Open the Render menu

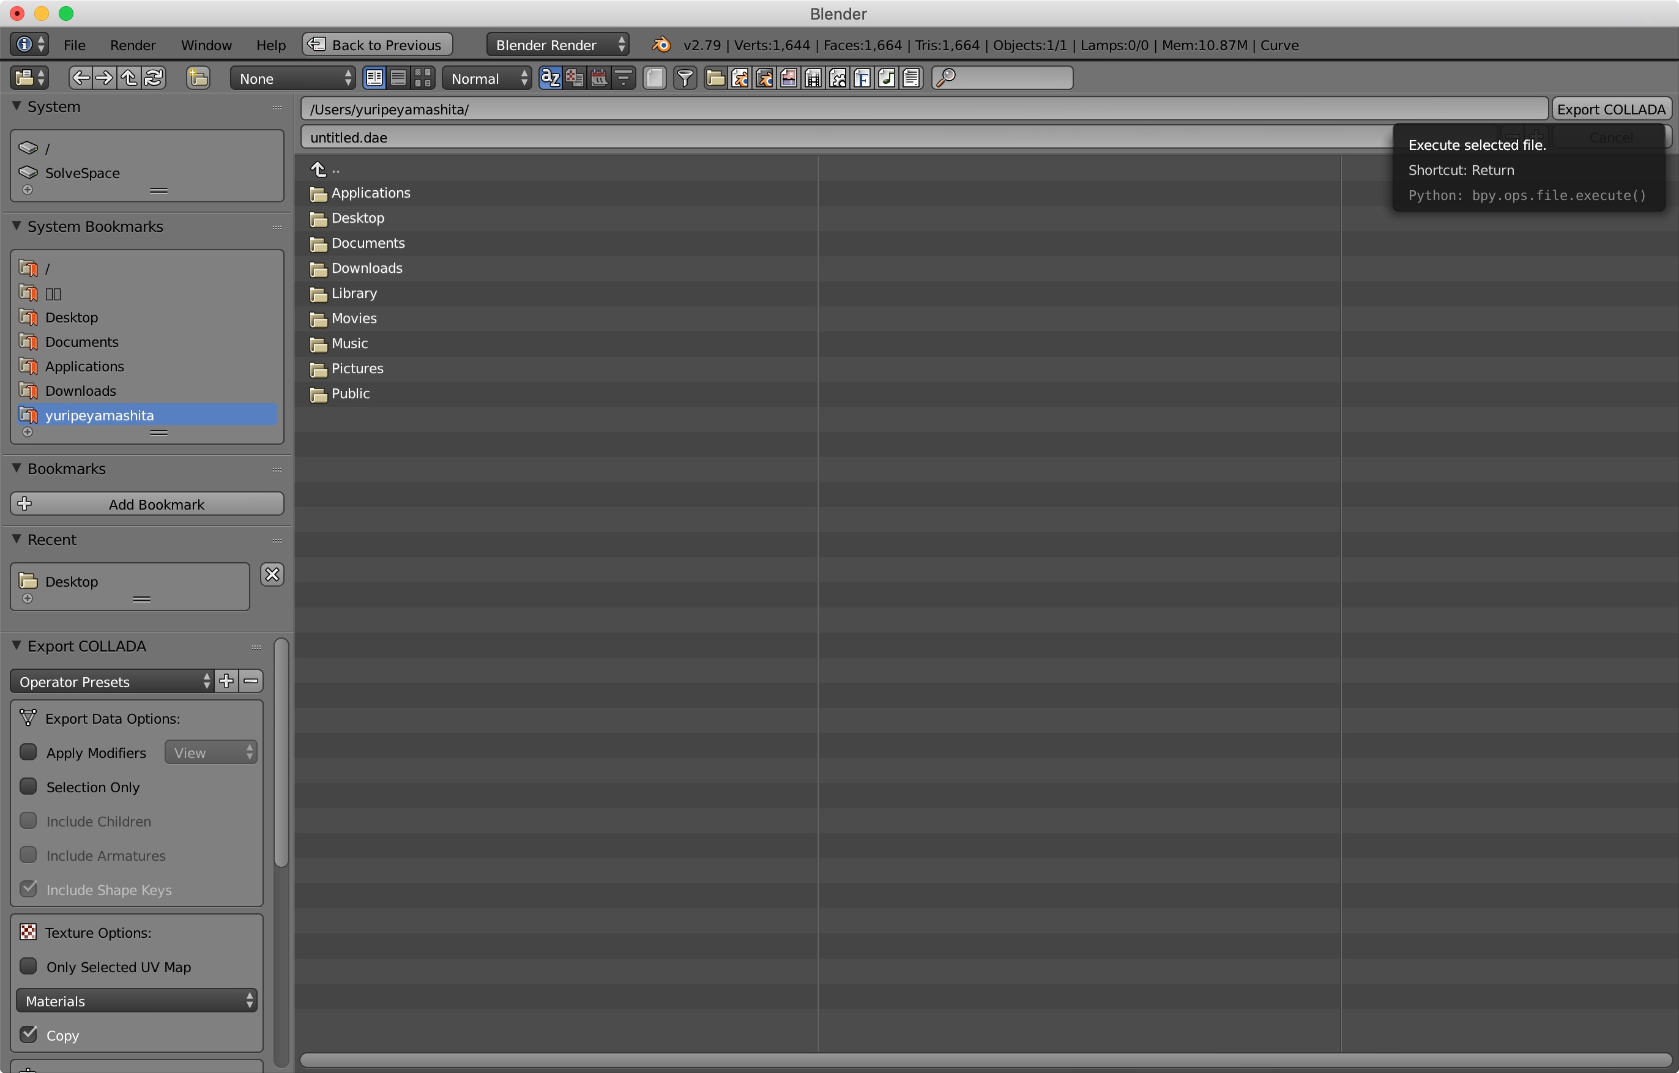click(133, 45)
